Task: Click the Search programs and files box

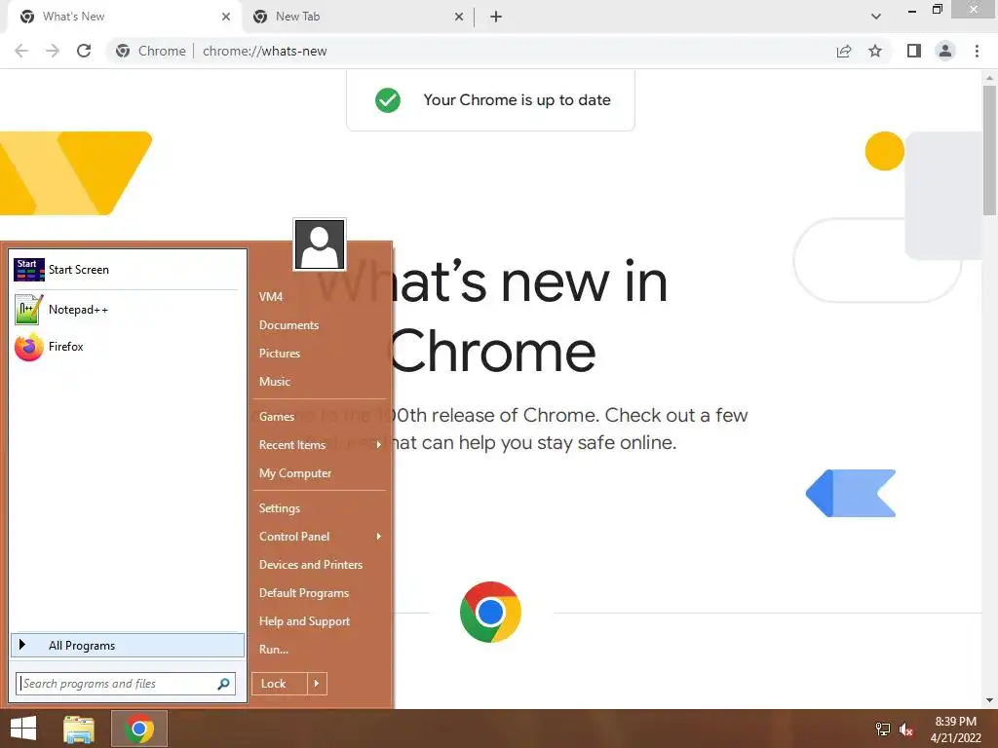Action: (126, 684)
